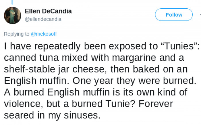Open the Ellen DeCandia display name link
The image size is (201, 125).
pyautogui.click(x=48, y=11)
